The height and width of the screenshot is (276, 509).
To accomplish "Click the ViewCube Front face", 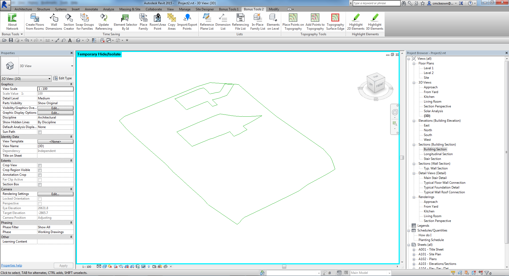I will (380, 85).
